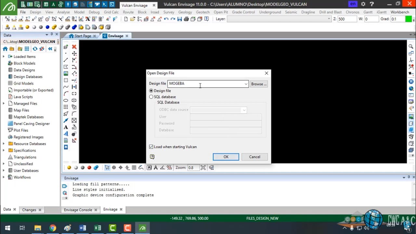The image size is (416, 234).
Task: Click the Save floppy disk icon
Action: tap(179, 19)
